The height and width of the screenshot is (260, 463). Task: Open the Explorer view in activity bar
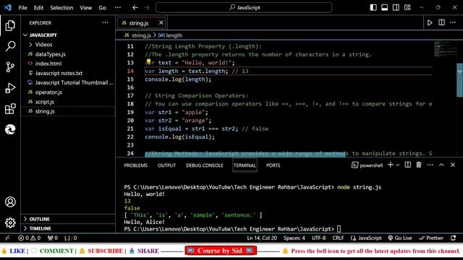point(10,26)
